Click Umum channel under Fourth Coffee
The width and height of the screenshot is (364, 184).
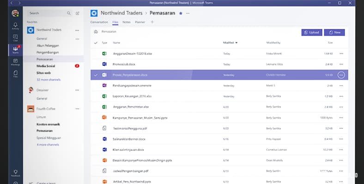(x=41, y=117)
